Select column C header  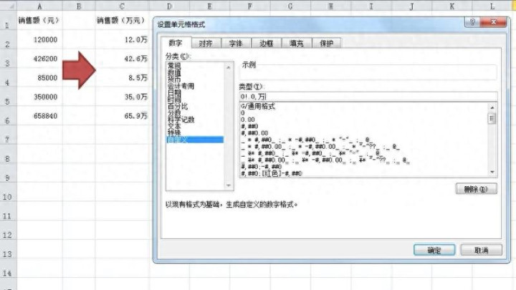pos(122,6)
